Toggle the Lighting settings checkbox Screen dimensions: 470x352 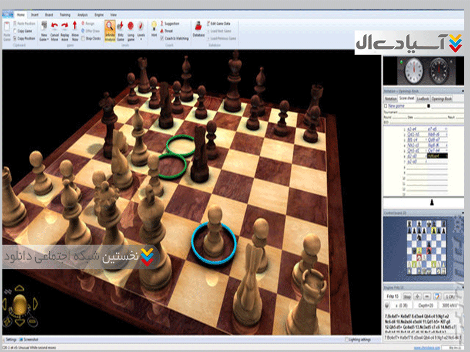347,339
